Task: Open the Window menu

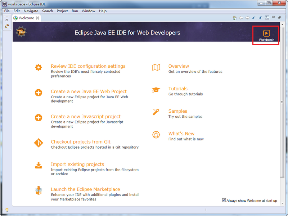Action: pyautogui.click(x=88, y=11)
